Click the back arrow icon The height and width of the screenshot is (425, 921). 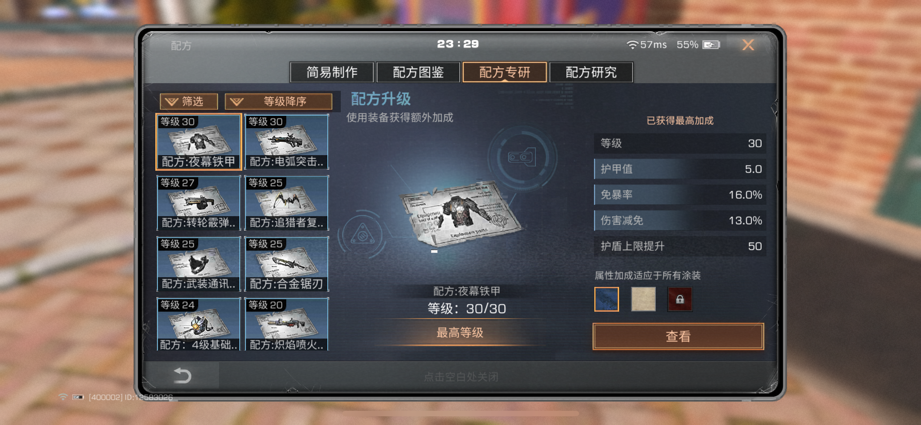182,376
